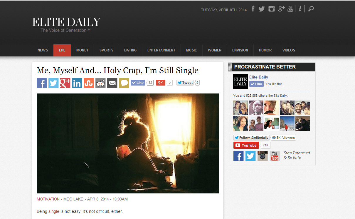The width and height of the screenshot is (355, 219).
Task: Post article using the Reddit icon
Action: click(x=100, y=83)
